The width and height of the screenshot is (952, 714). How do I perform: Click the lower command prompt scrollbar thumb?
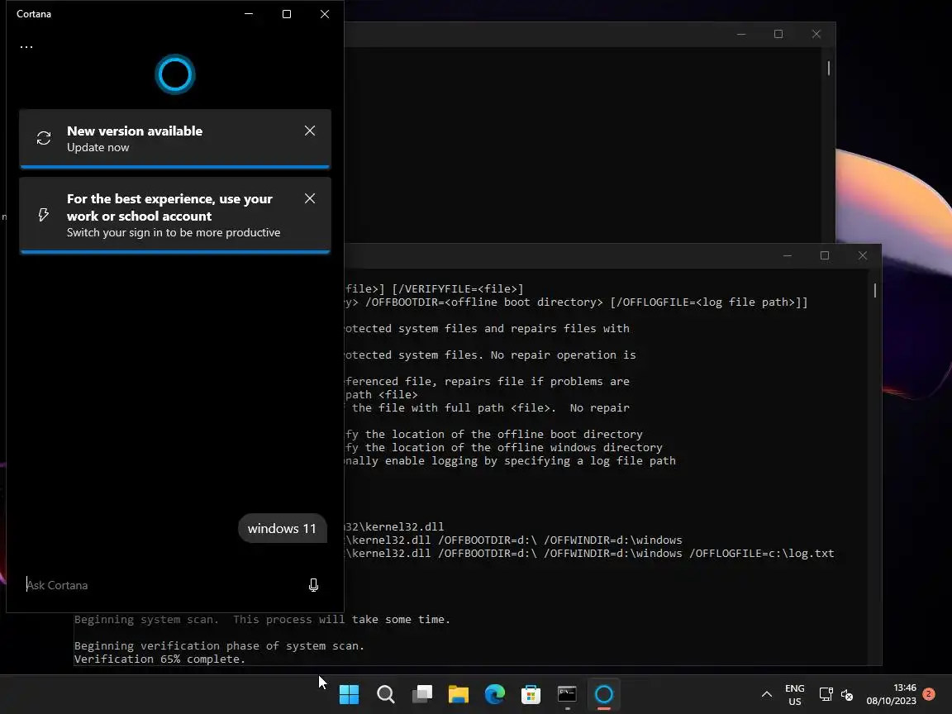pyautogui.click(x=875, y=290)
